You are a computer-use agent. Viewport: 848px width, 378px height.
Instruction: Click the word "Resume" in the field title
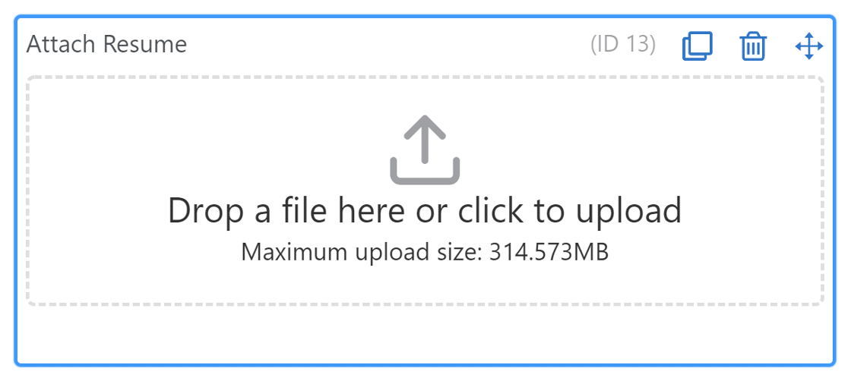click(x=145, y=44)
